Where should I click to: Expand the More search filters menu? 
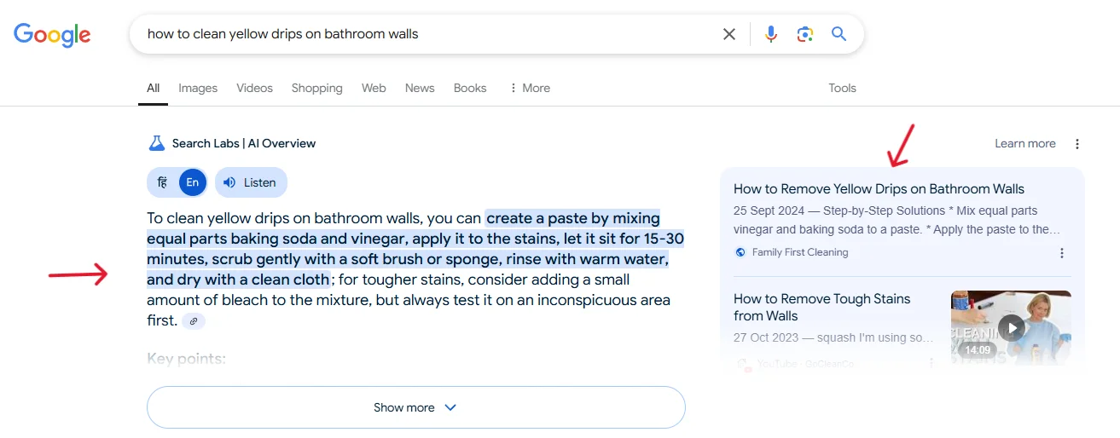[x=530, y=88]
